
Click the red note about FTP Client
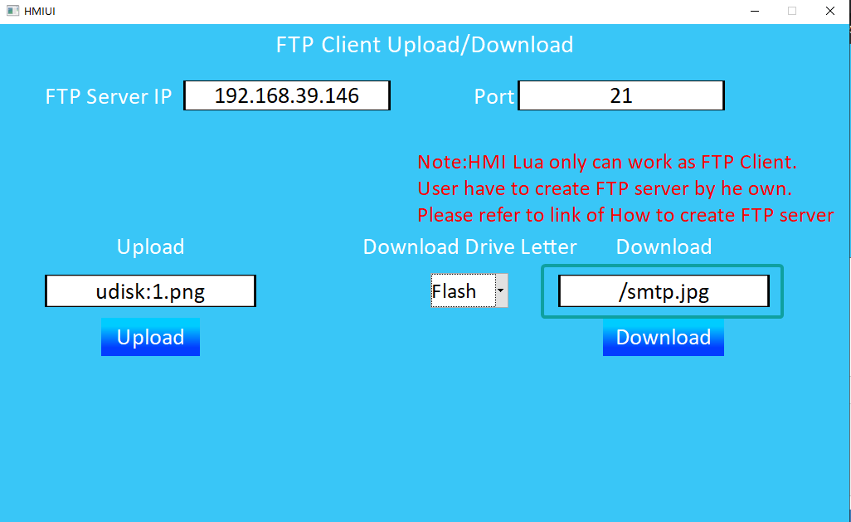pyautogui.click(x=606, y=162)
